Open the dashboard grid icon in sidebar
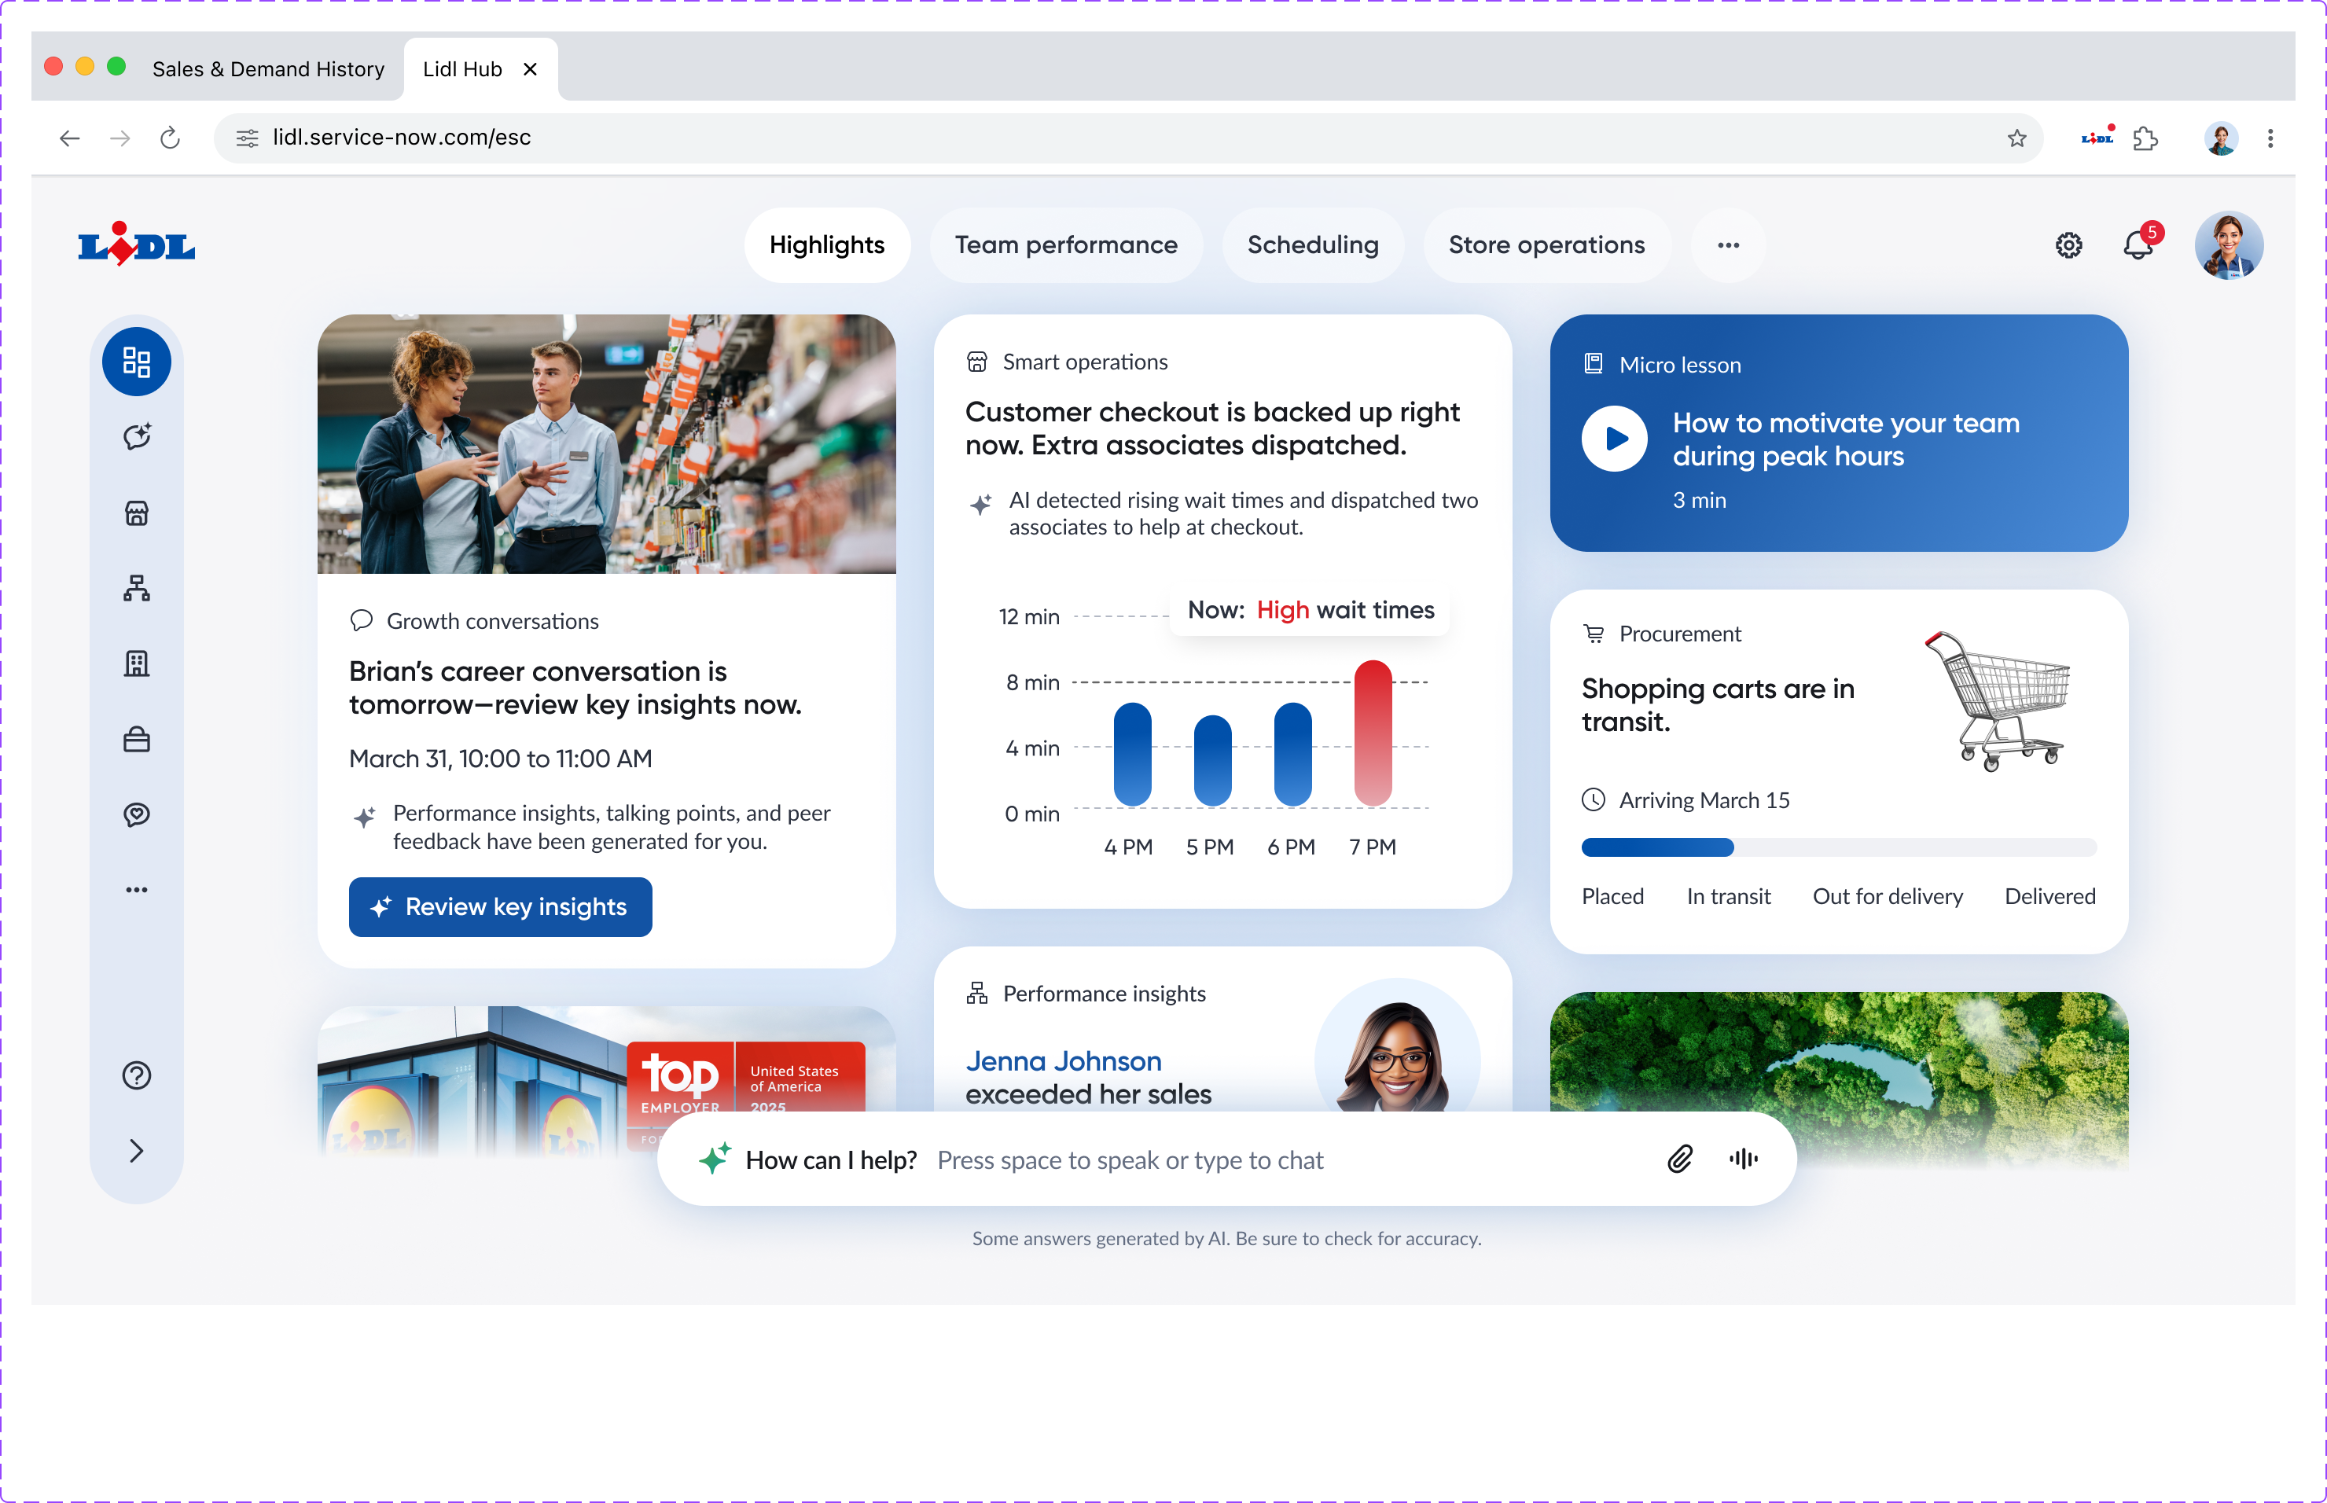This screenshot has width=2327, height=1503. click(x=137, y=362)
